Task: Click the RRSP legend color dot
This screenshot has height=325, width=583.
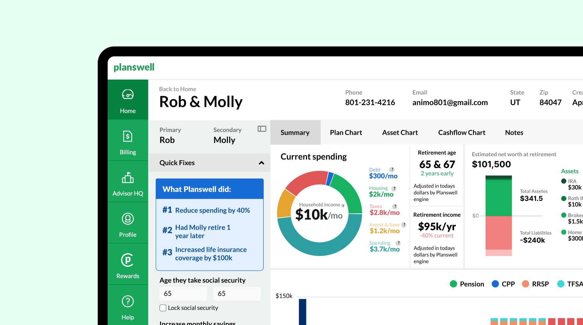Action: [525, 284]
